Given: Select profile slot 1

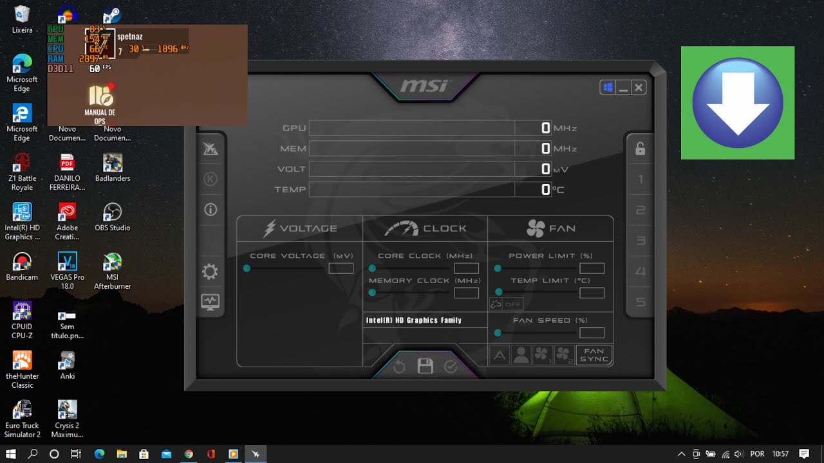Looking at the screenshot, I should (640, 179).
